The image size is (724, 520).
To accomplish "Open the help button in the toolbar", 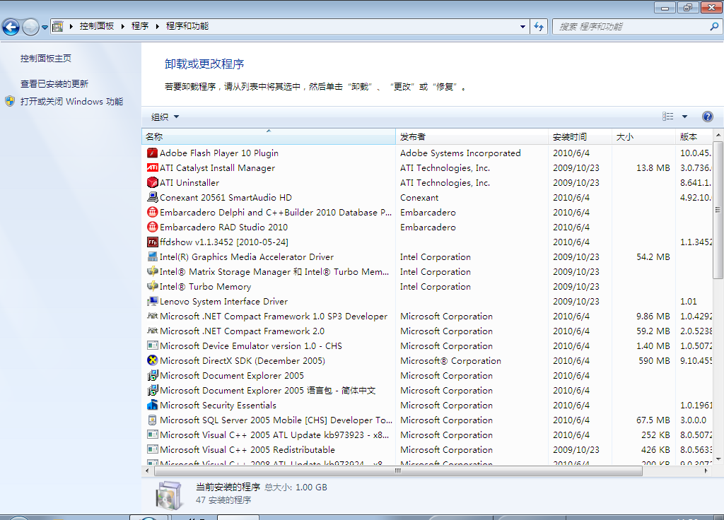I will (707, 117).
